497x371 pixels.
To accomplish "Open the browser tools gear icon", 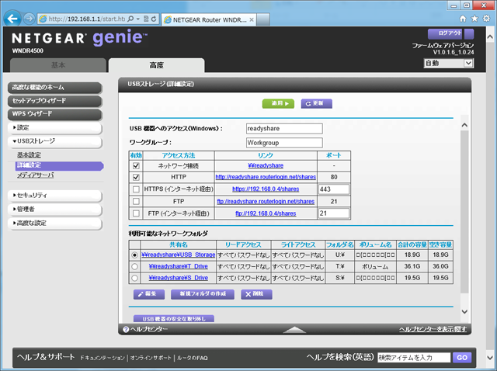I will pos(486,17).
